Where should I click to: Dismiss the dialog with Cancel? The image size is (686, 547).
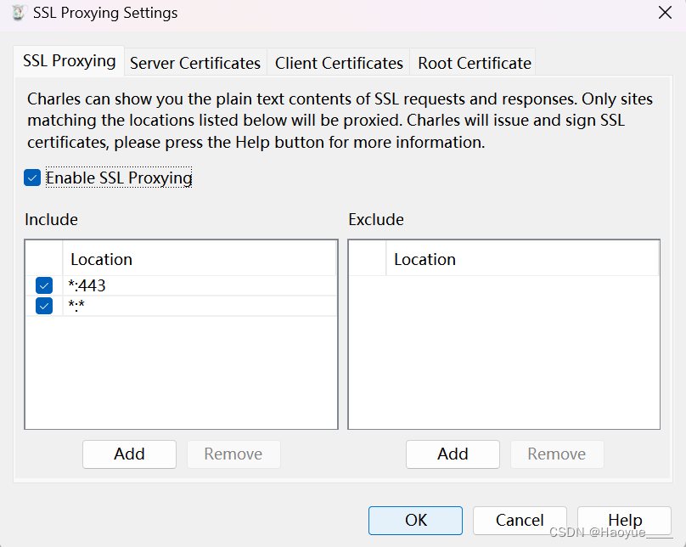coord(520,521)
